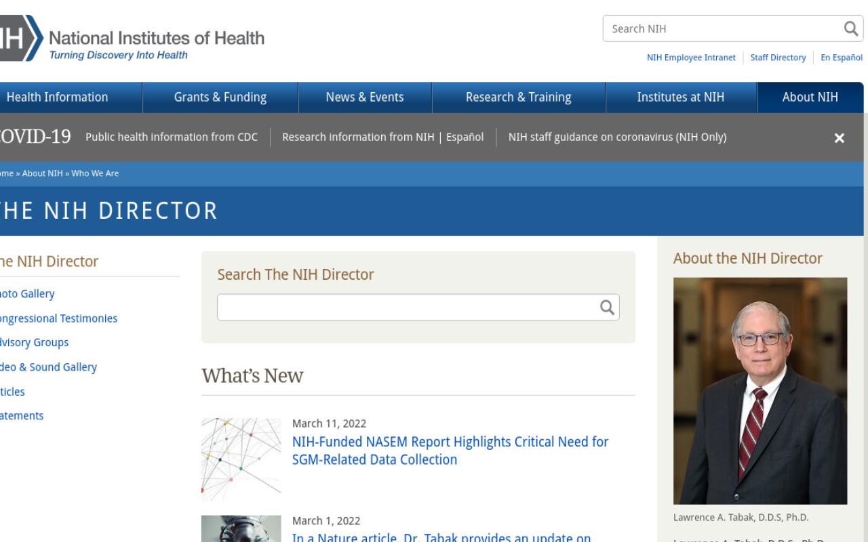Click The NIH Director sidebar heading

coord(48,262)
